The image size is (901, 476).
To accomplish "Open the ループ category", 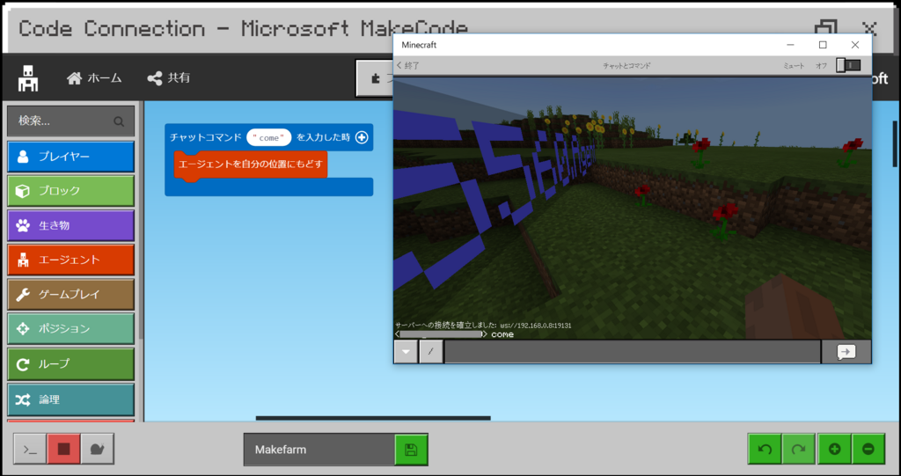I will pyautogui.click(x=70, y=364).
